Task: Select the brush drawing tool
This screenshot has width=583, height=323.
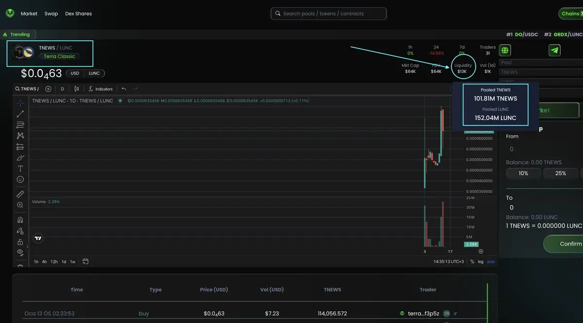Action: [x=20, y=158]
